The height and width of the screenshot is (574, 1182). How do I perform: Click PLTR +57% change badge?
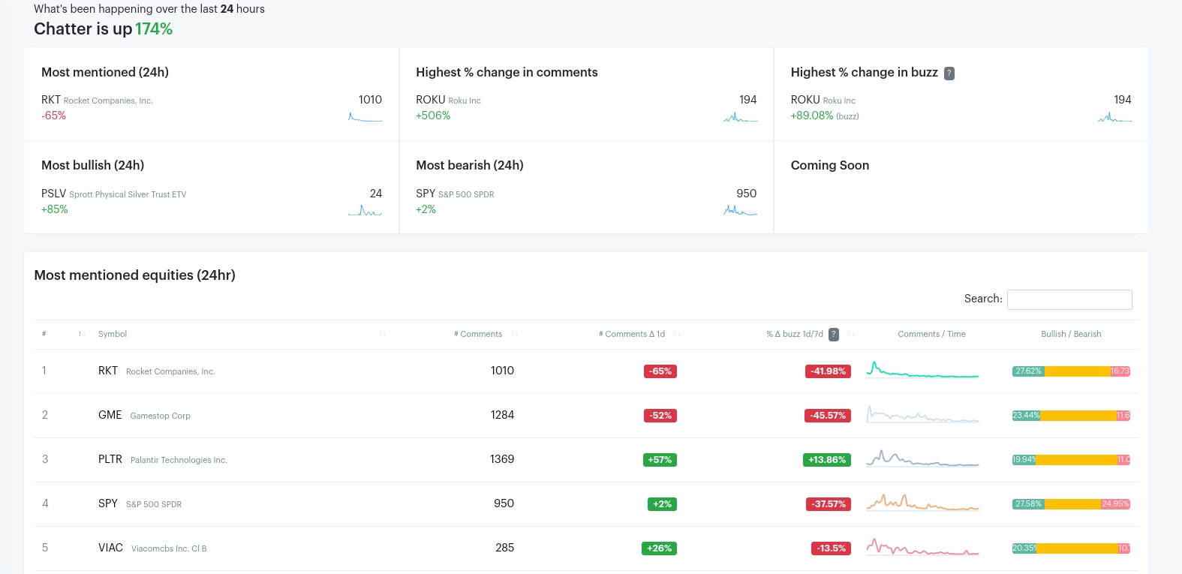[x=660, y=460]
